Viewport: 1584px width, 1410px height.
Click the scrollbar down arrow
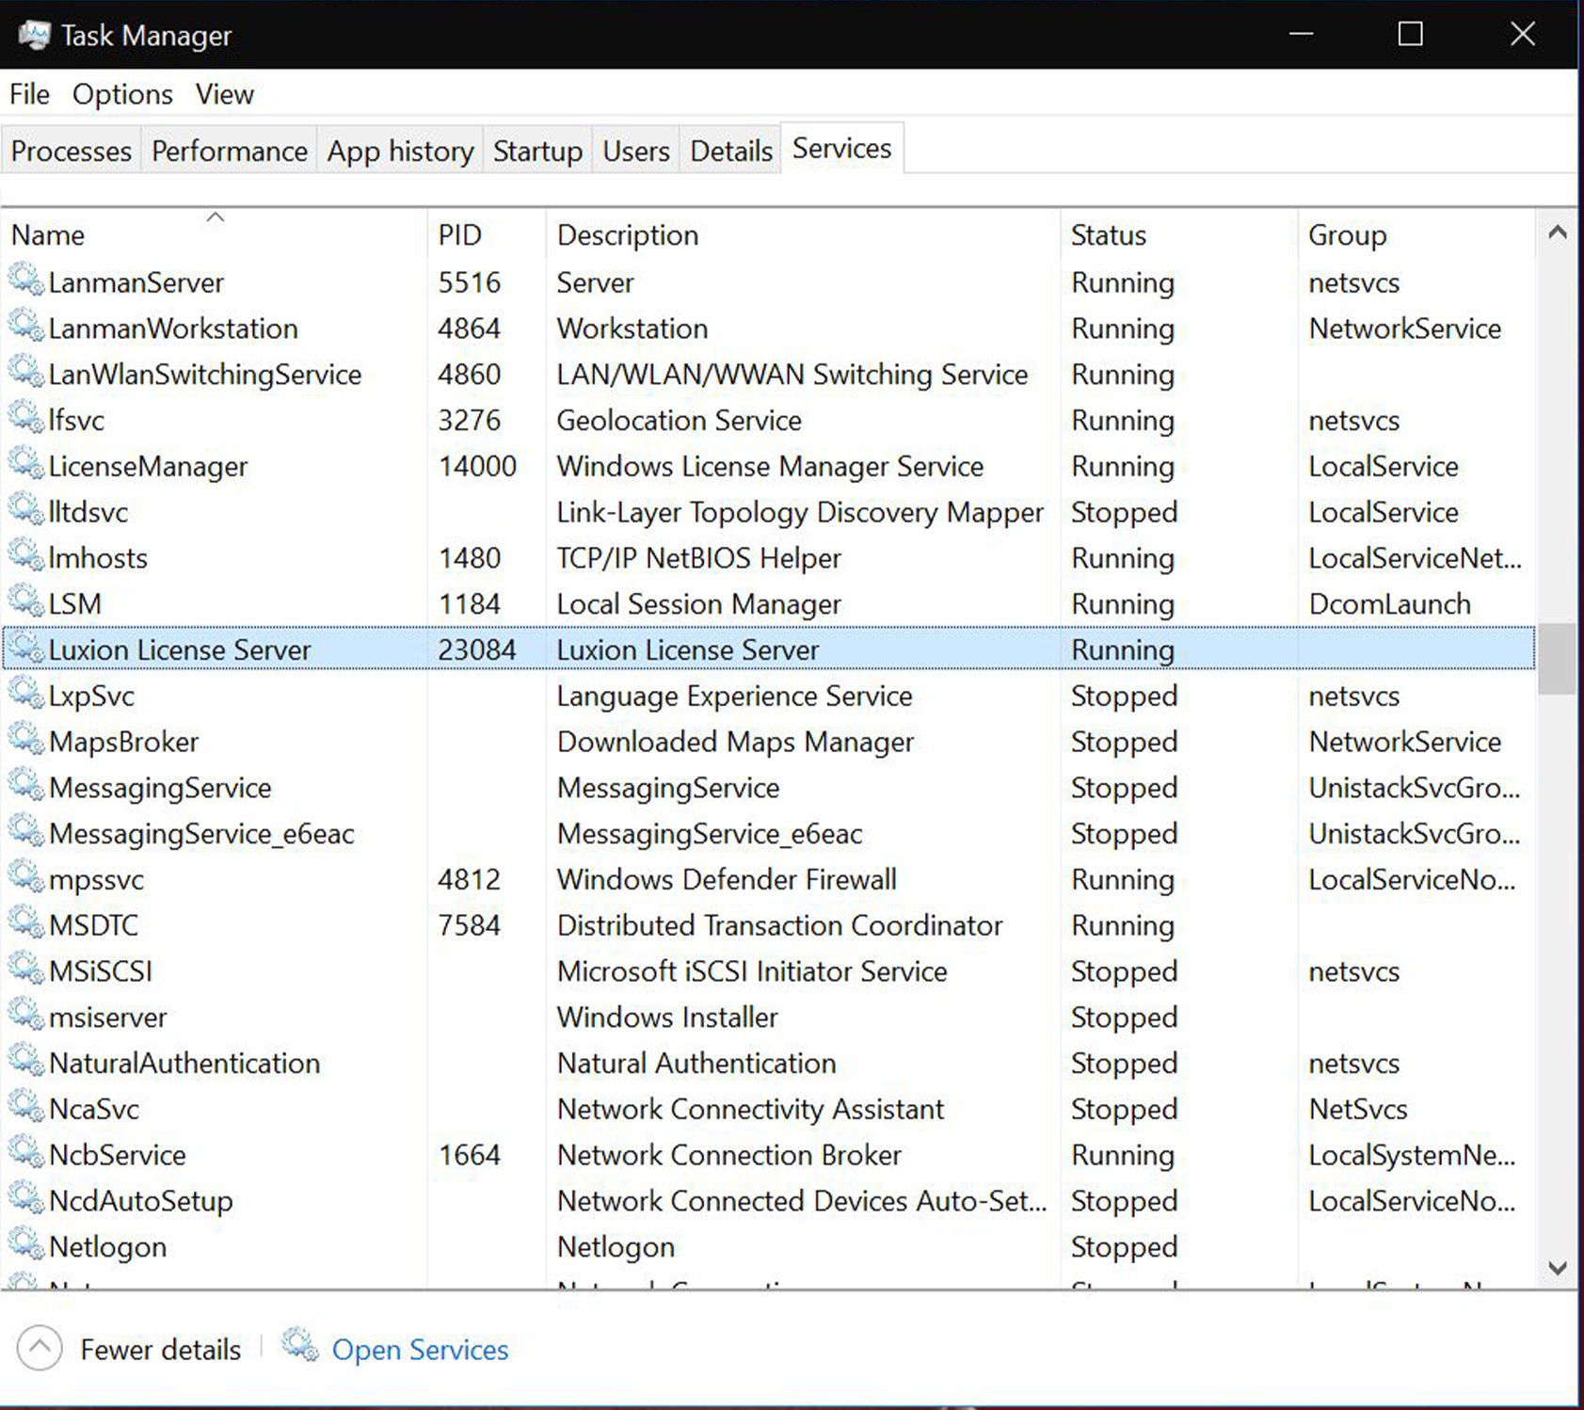(x=1558, y=1268)
